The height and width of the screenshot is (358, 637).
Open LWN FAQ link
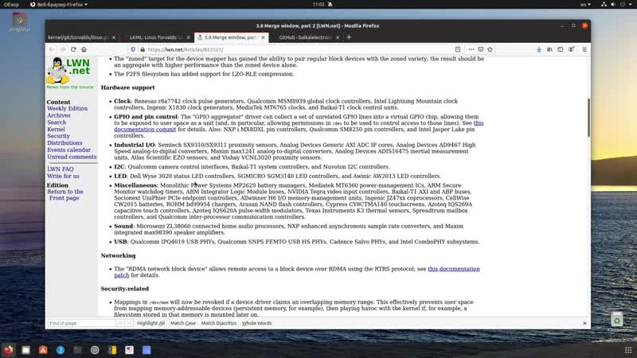pyautogui.click(x=61, y=169)
